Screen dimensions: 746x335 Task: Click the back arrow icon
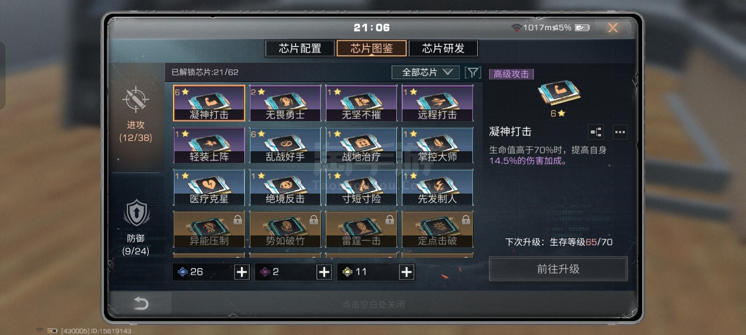pos(140,303)
